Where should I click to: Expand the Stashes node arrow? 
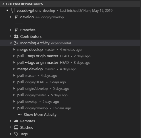(x=11, y=127)
